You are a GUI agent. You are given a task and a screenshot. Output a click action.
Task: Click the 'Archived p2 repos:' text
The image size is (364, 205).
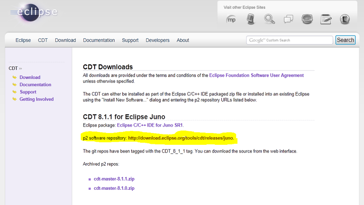[x=101, y=164]
